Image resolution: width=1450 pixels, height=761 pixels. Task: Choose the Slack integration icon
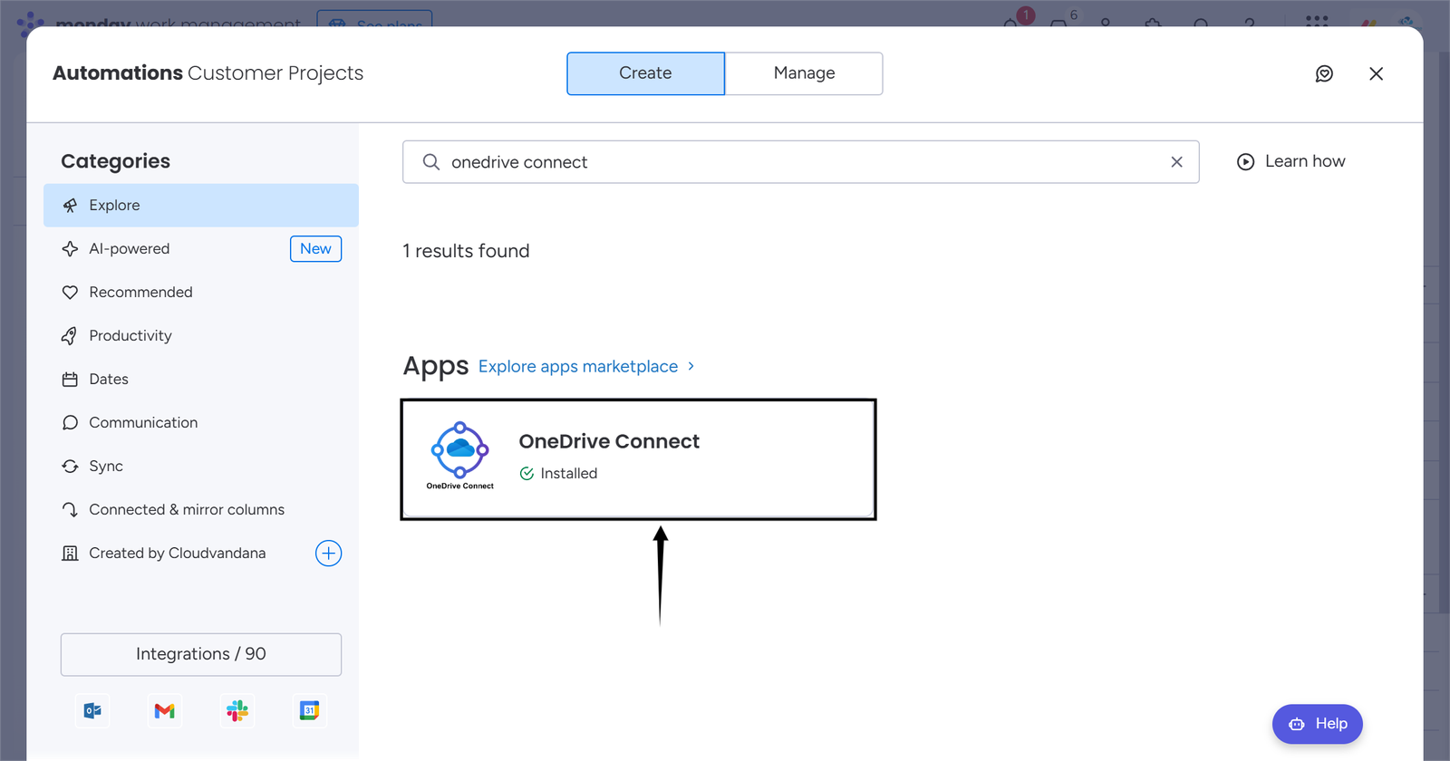pyautogui.click(x=237, y=711)
